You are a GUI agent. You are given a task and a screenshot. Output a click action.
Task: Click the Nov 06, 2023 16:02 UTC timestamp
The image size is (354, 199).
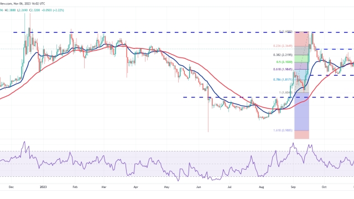29,4
